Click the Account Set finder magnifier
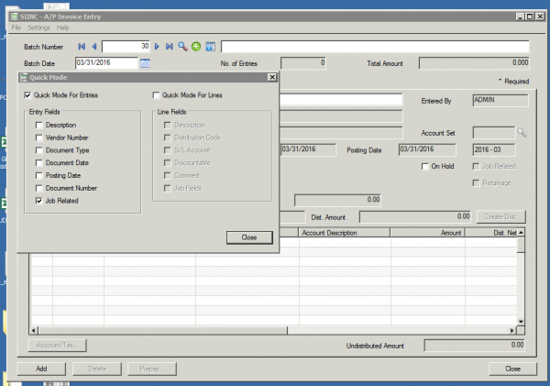 (x=522, y=132)
